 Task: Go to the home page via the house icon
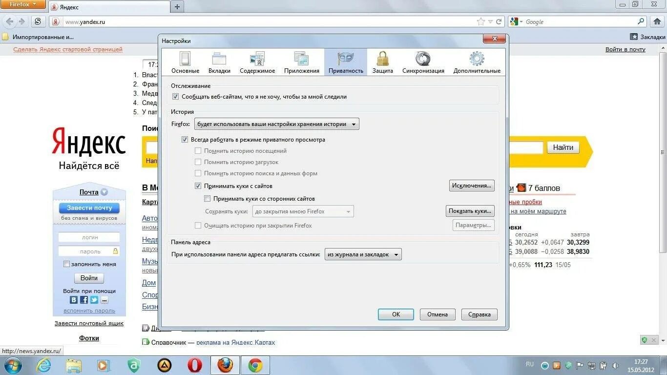tap(657, 21)
